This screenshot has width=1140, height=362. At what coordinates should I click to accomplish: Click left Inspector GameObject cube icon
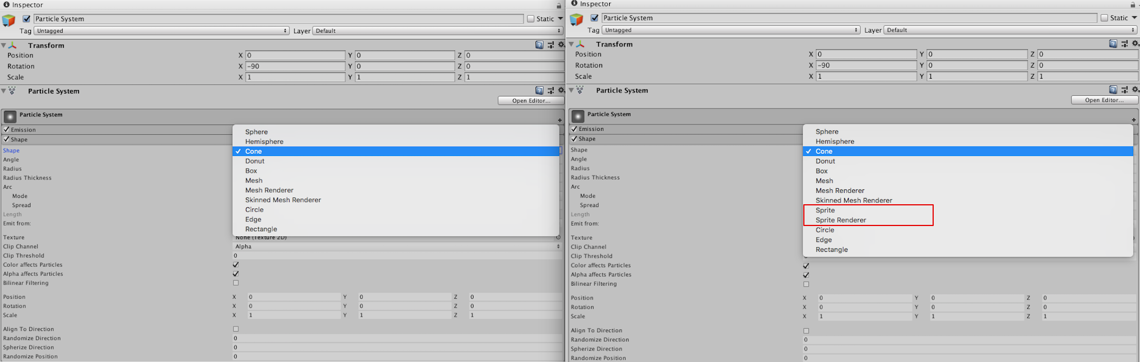[x=9, y=21]
